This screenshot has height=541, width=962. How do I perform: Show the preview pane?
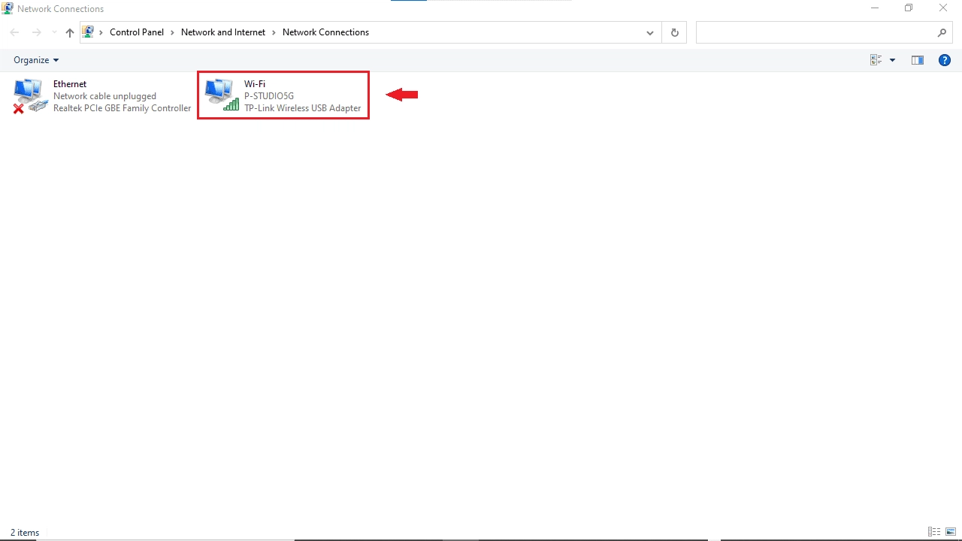pos(917,60)
